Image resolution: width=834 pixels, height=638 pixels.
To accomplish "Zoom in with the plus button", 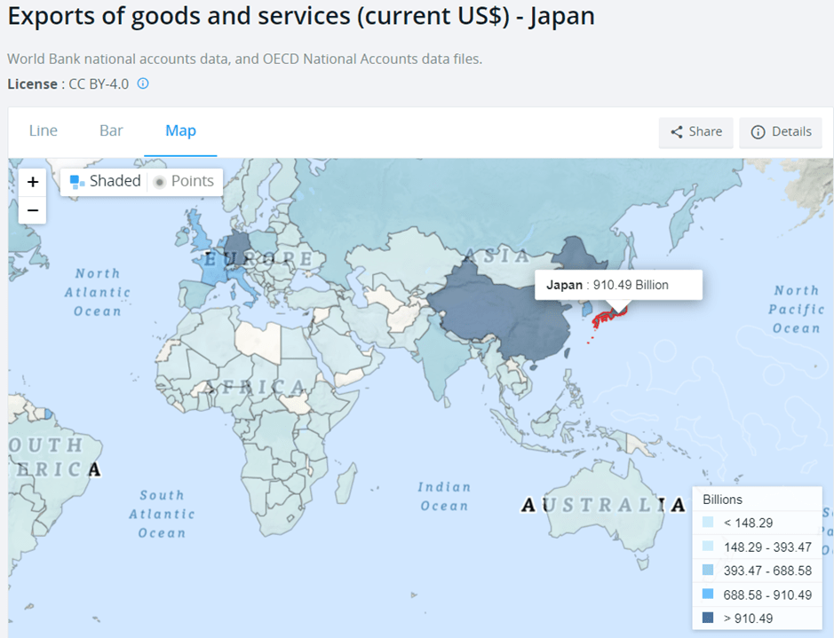I will (33, 182).
